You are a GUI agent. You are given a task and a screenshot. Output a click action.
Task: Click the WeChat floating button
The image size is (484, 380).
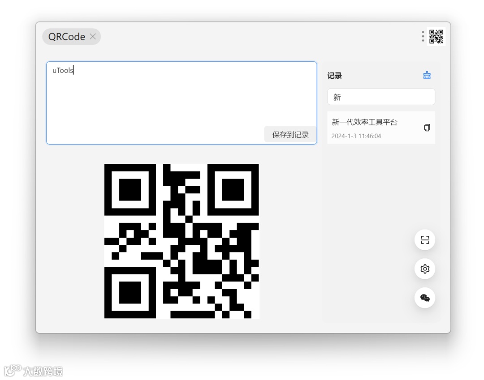point(425,298)
